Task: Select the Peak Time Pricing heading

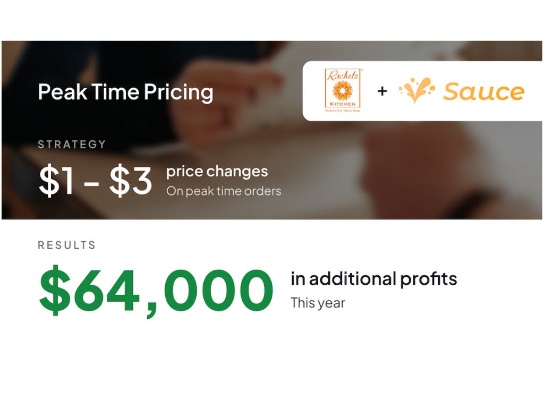Action: (x=125, y=92)
